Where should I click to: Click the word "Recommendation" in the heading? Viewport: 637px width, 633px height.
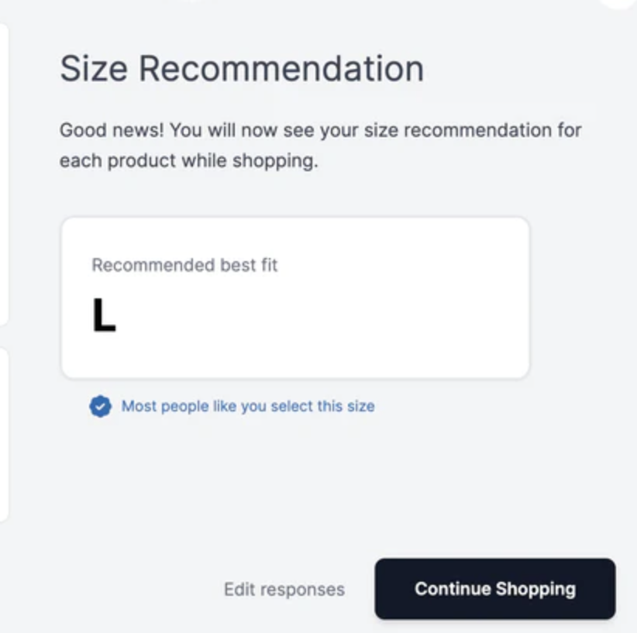coord(281,68)
